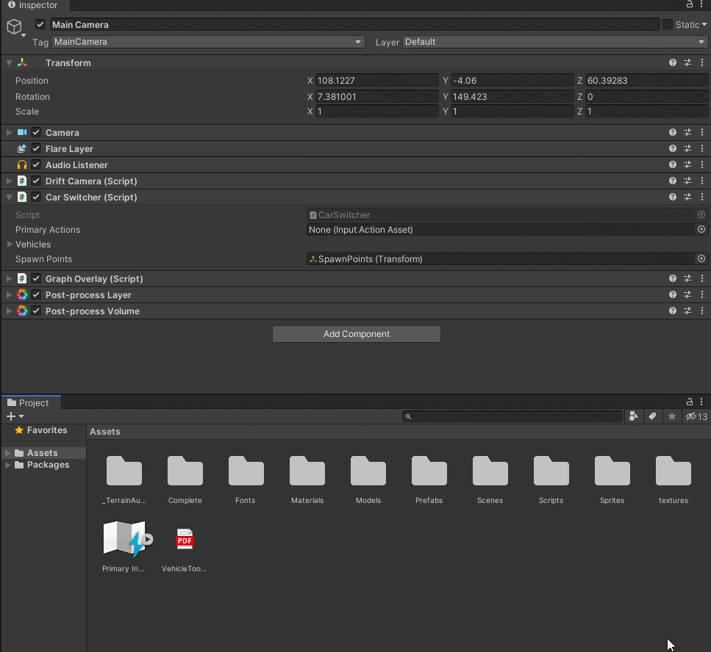Viewport: 711px width, 652px height.
Task: Toggle the Static checkbox for Main Camera
Action: coord(668,25)
